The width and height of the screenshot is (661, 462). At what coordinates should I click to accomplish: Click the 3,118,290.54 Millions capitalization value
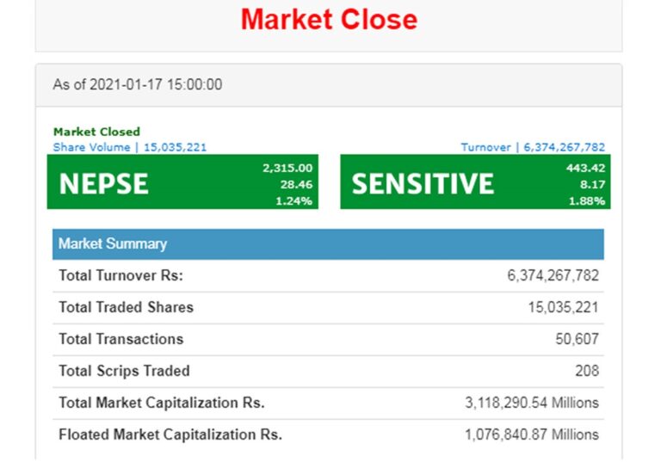click(x=532, y=403)
